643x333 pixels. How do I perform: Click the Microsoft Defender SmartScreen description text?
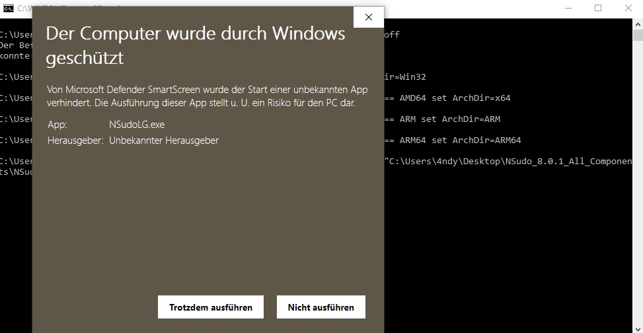click(207, 96)
